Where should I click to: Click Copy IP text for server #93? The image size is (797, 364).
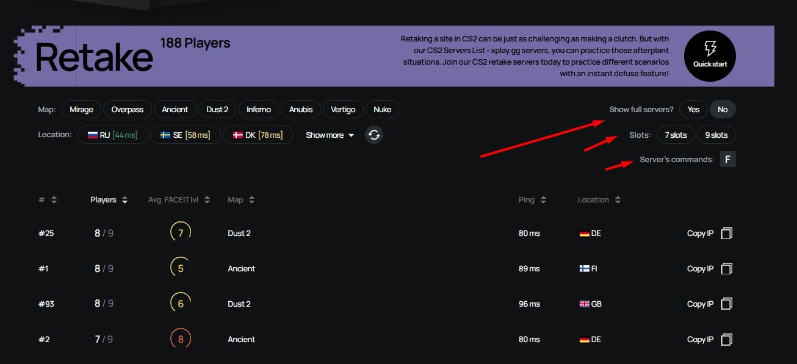pyautogui.click(x=700, y=304)
